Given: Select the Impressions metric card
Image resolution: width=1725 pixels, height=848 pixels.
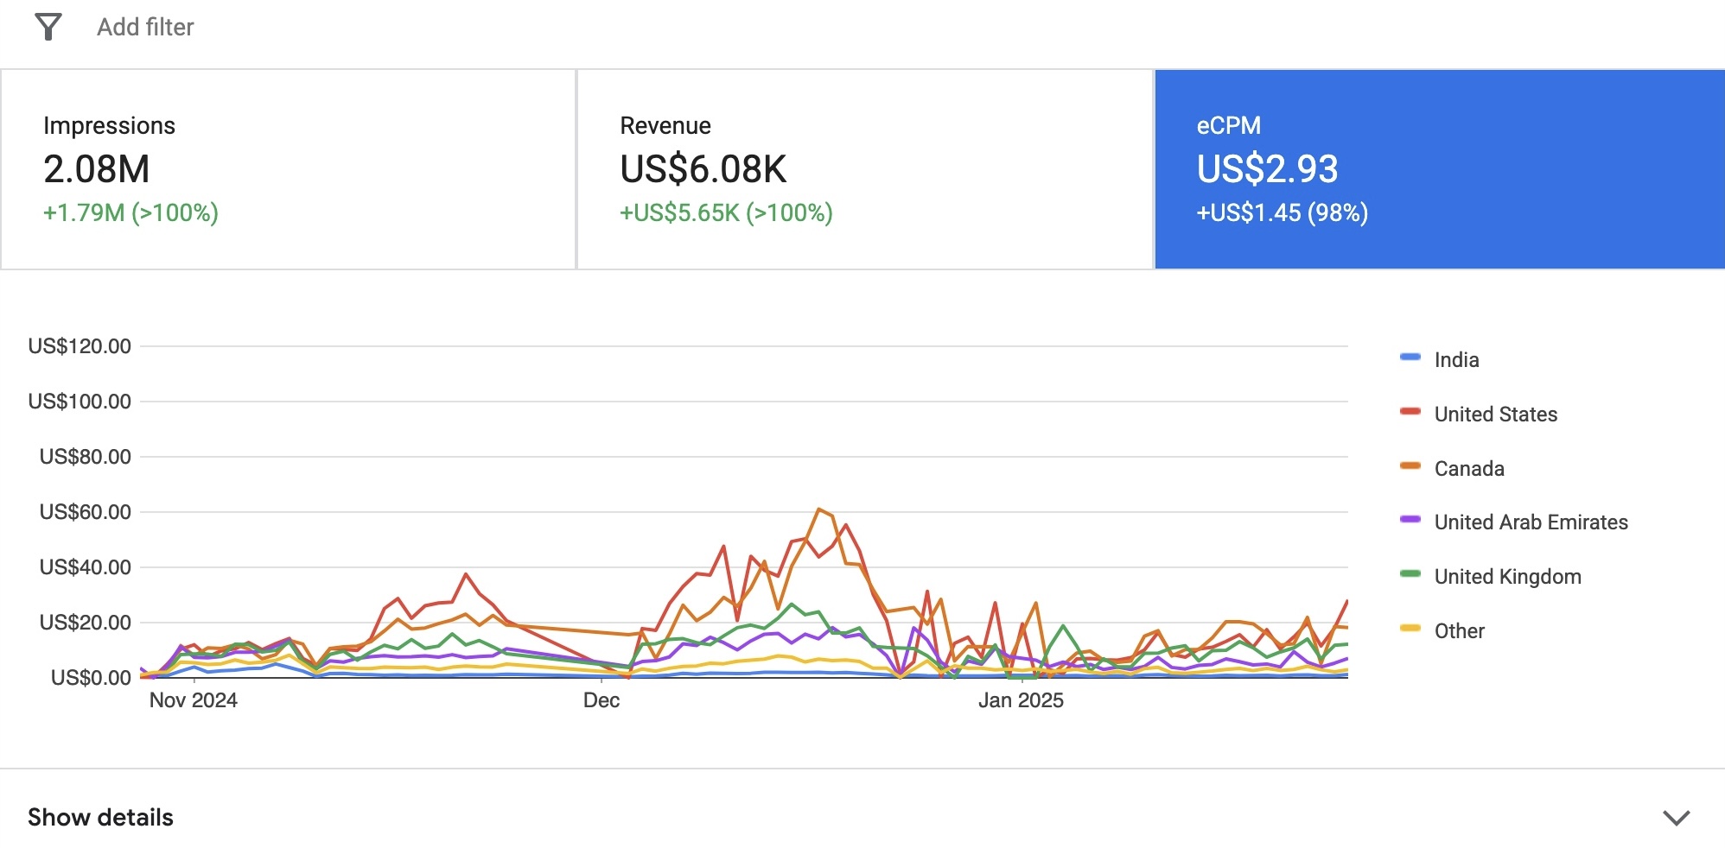Looking at the screenshot, I should pyautogui.click(x=288, y=169).
